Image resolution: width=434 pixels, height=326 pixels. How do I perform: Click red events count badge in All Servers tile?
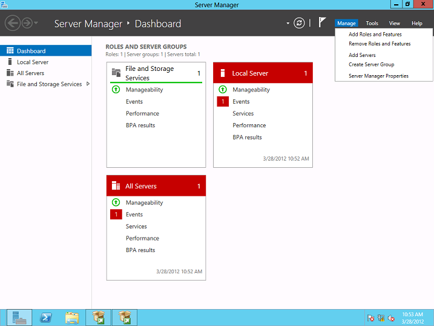click(x=116, y=215)
